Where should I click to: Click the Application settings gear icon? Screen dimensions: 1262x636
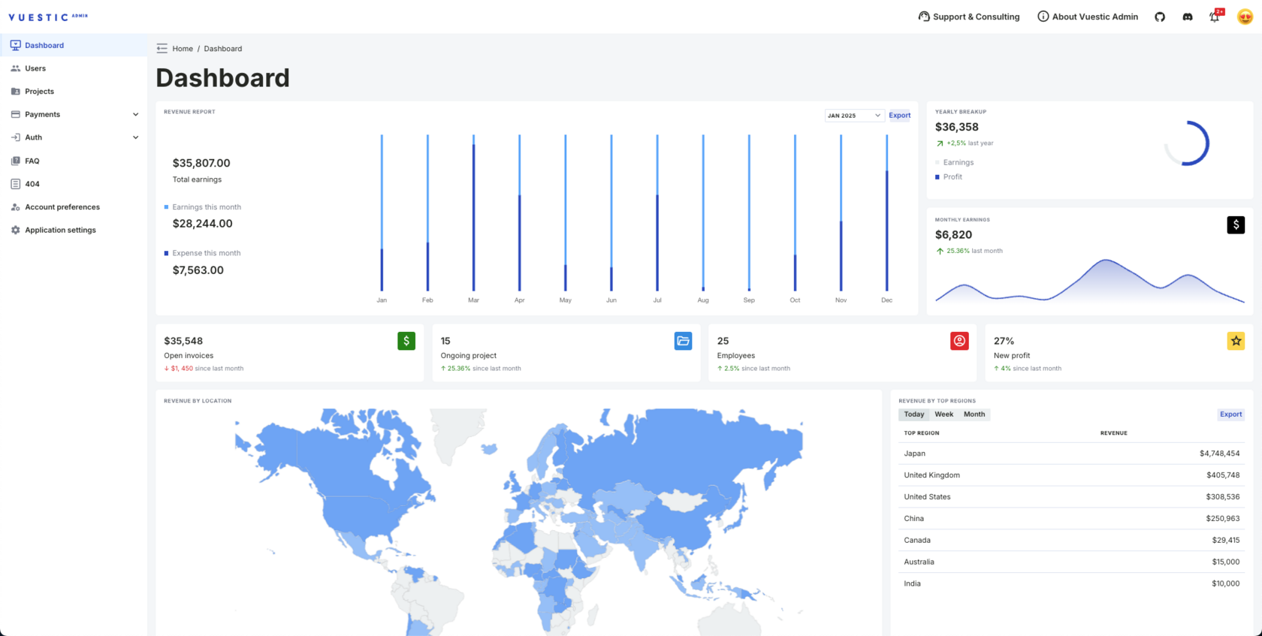(x=15, y=230)
